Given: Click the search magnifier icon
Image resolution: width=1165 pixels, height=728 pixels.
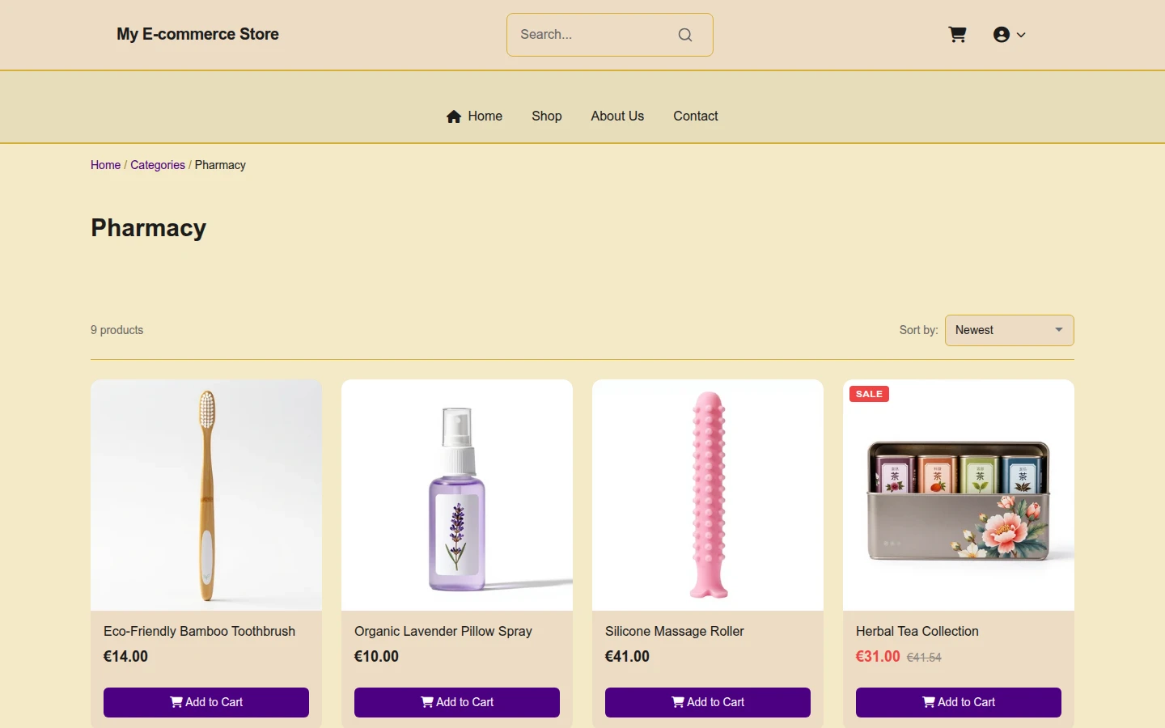Looking at the screenshot, I should pyautogui.click(x=685, y=35).
